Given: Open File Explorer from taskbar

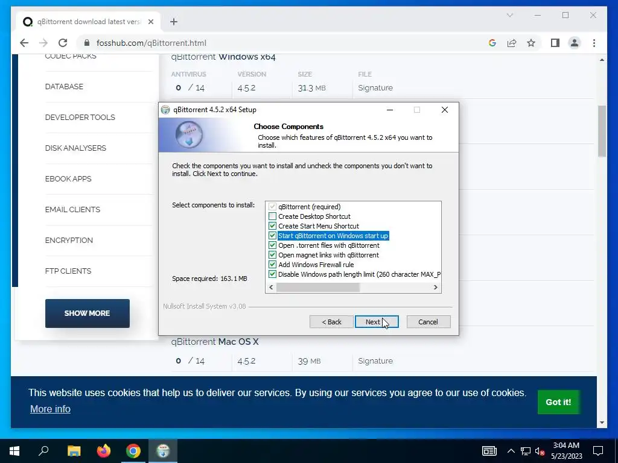Looking at the screenshot, I should coord(74,451).
